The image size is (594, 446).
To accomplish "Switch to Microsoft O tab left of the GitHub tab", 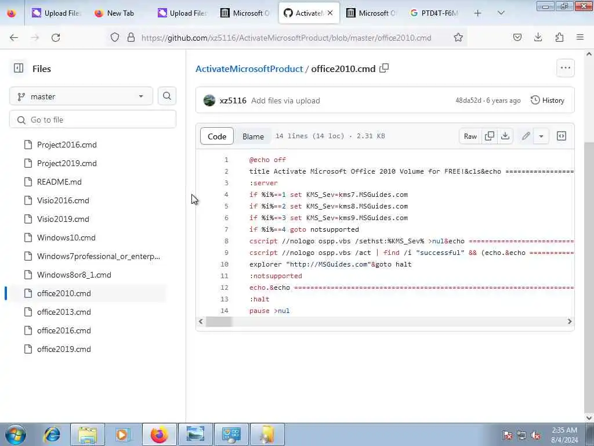I will pyautogui.click(x=245, y=13).
